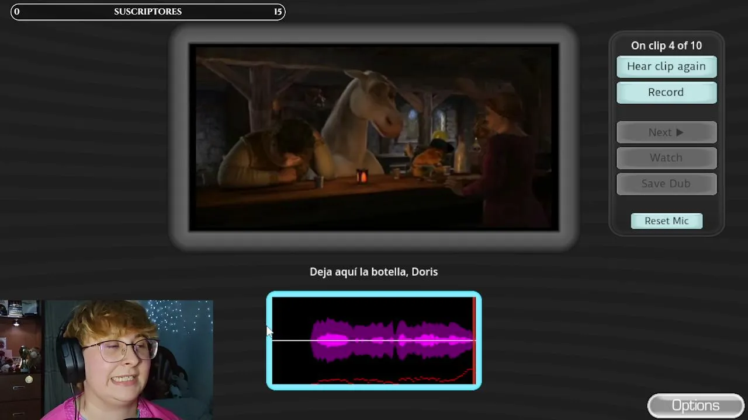Click the subscriber count 0
748x420 pixels.
click(x=16, y=12)
